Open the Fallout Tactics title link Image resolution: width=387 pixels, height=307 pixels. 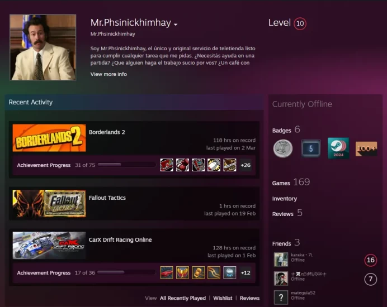click(x=107, y=198)
